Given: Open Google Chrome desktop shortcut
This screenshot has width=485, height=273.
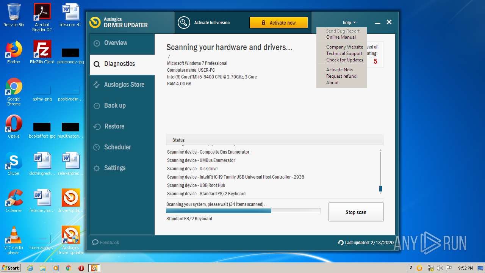Looking at the screenshot, I should point(14,92).
